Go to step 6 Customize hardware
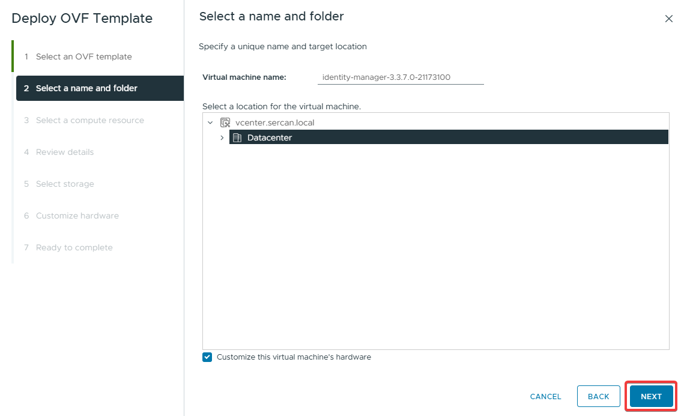The width and height of the screenshot is (684, 416). (x=77, y=216)
